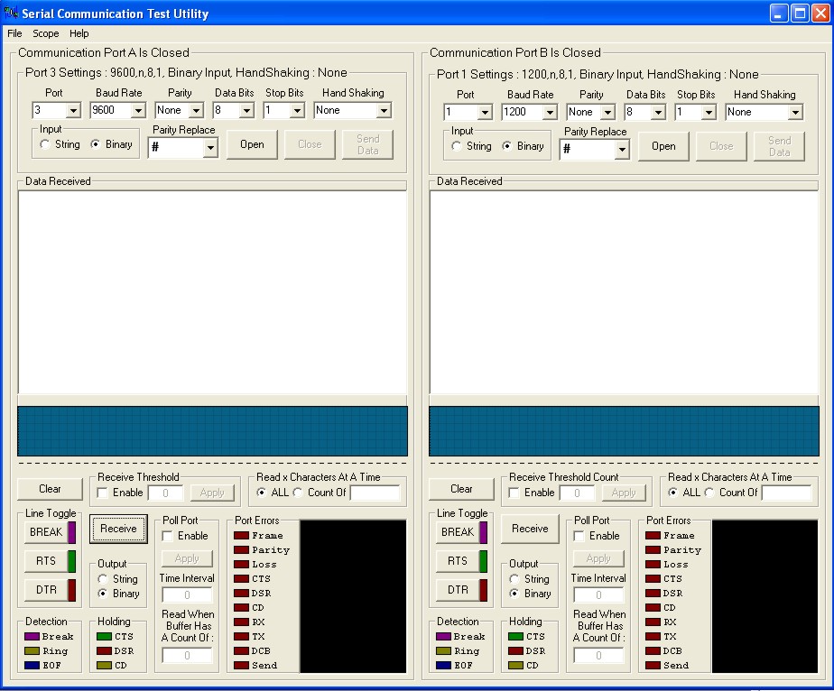Viewport: 834px width, 691px height.
Task: Click Port B Holding DSR indicator
Action: [516, 650]
